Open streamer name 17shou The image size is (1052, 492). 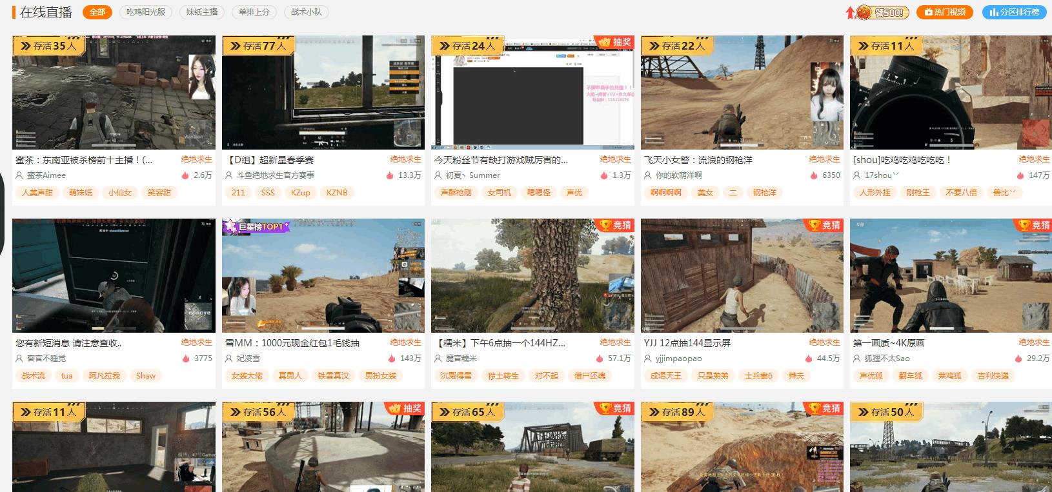click(882, 175)
